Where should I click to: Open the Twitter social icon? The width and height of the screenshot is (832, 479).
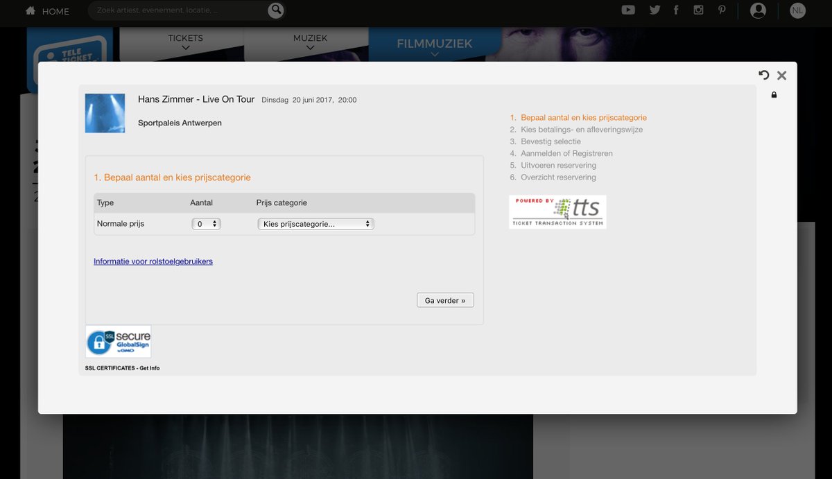(655, 10)
